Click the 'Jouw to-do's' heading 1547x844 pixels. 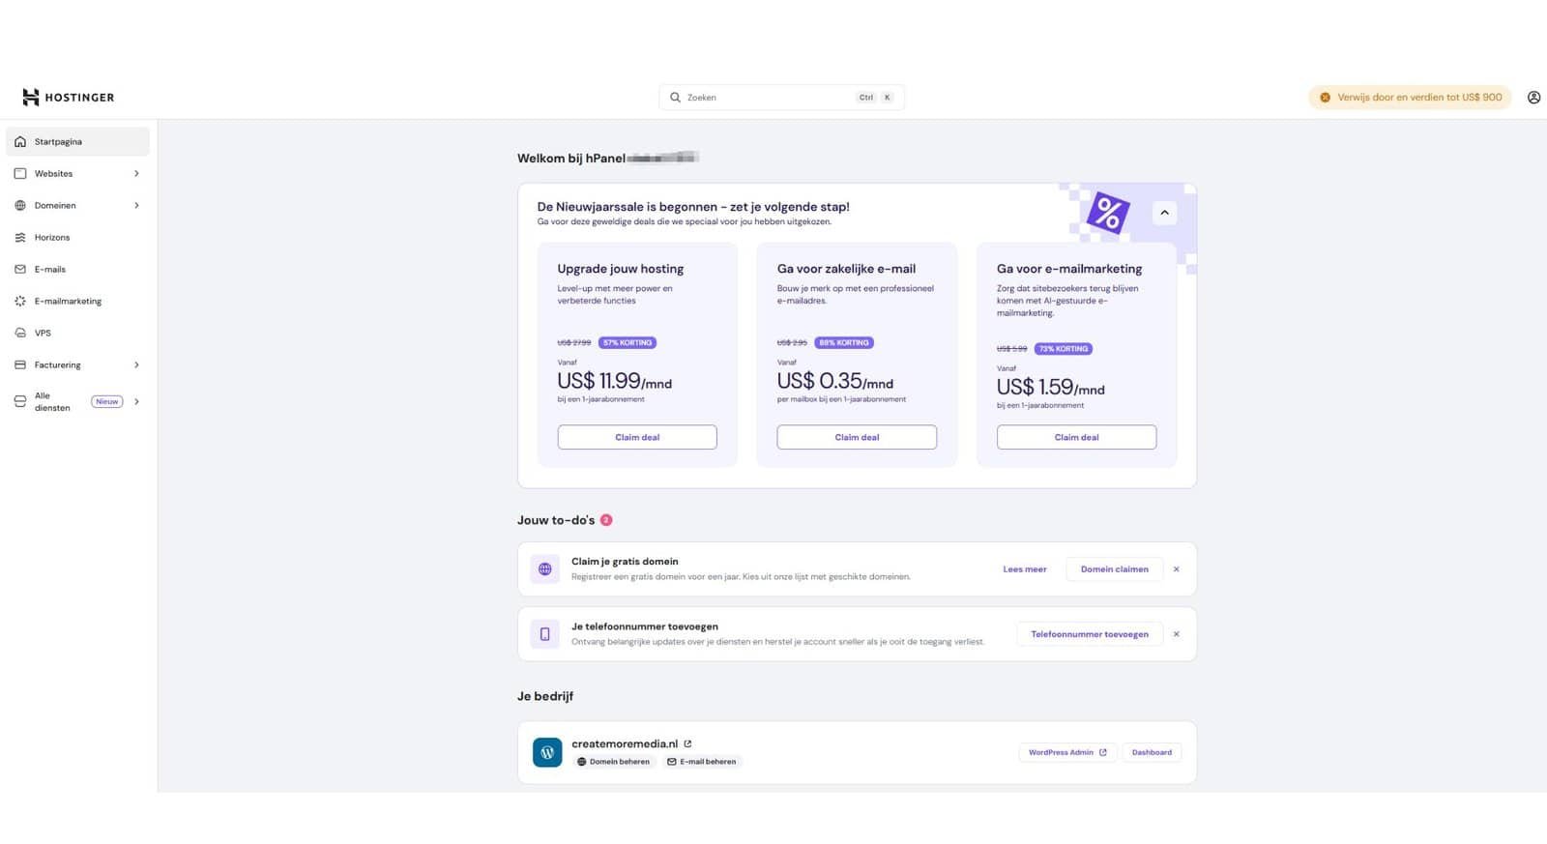[556, 520]
